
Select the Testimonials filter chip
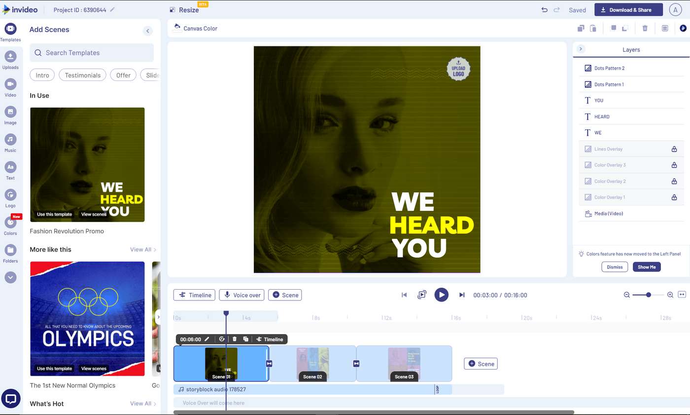pos(82,75)
